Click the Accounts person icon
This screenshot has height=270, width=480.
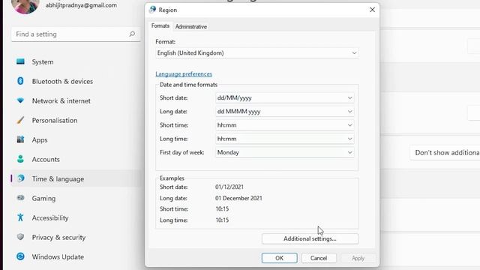[20, 159]
